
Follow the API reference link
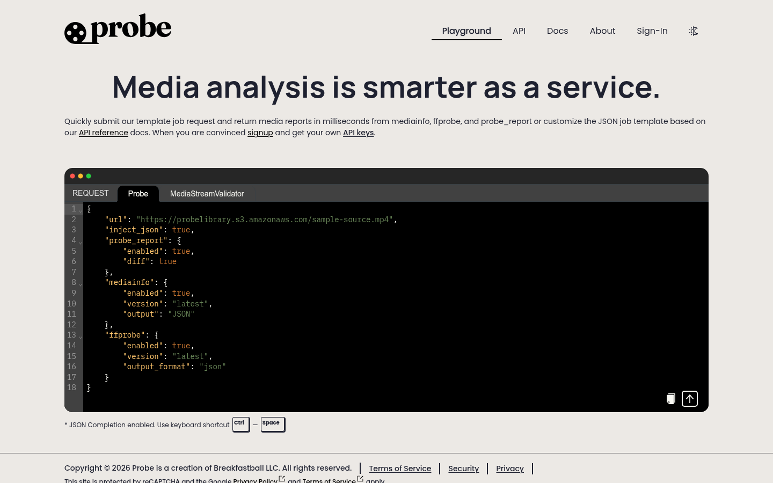[x=104, y=133]
